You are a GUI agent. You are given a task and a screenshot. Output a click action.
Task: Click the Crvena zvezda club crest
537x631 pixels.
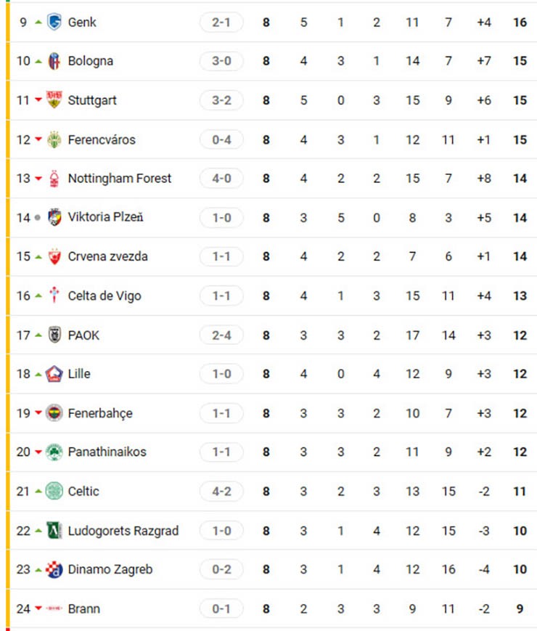55,257
